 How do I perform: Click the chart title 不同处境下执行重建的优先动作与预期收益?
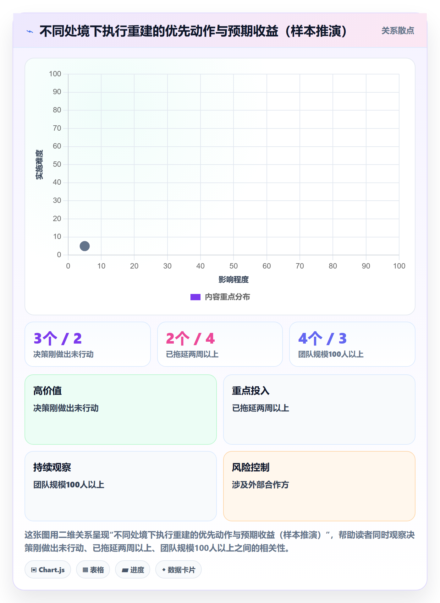pyautogui.click(x=193, y=31)
